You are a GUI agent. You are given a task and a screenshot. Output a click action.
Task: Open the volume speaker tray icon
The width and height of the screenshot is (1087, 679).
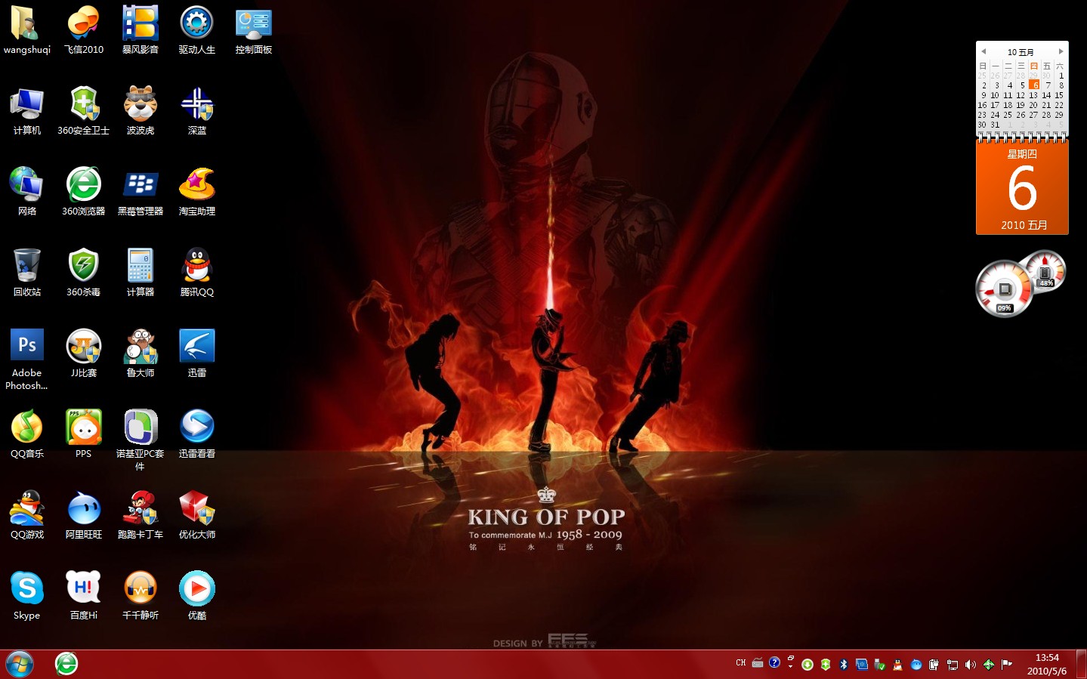tap(971, 665)
